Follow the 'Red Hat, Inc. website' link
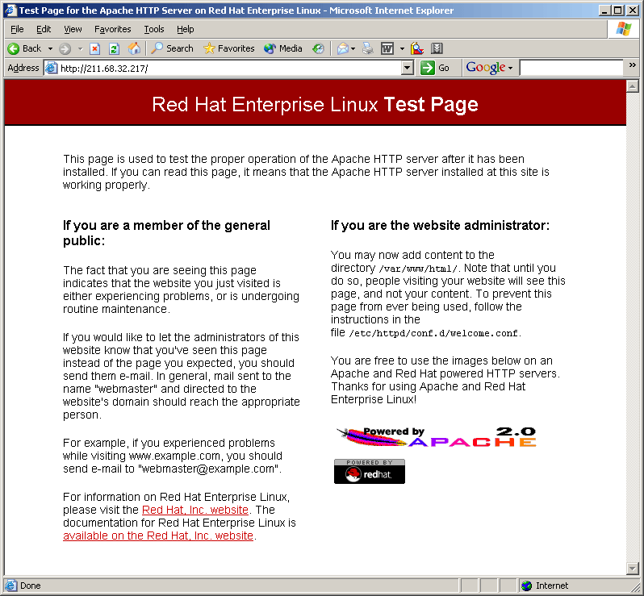 [x=195, y=510]
